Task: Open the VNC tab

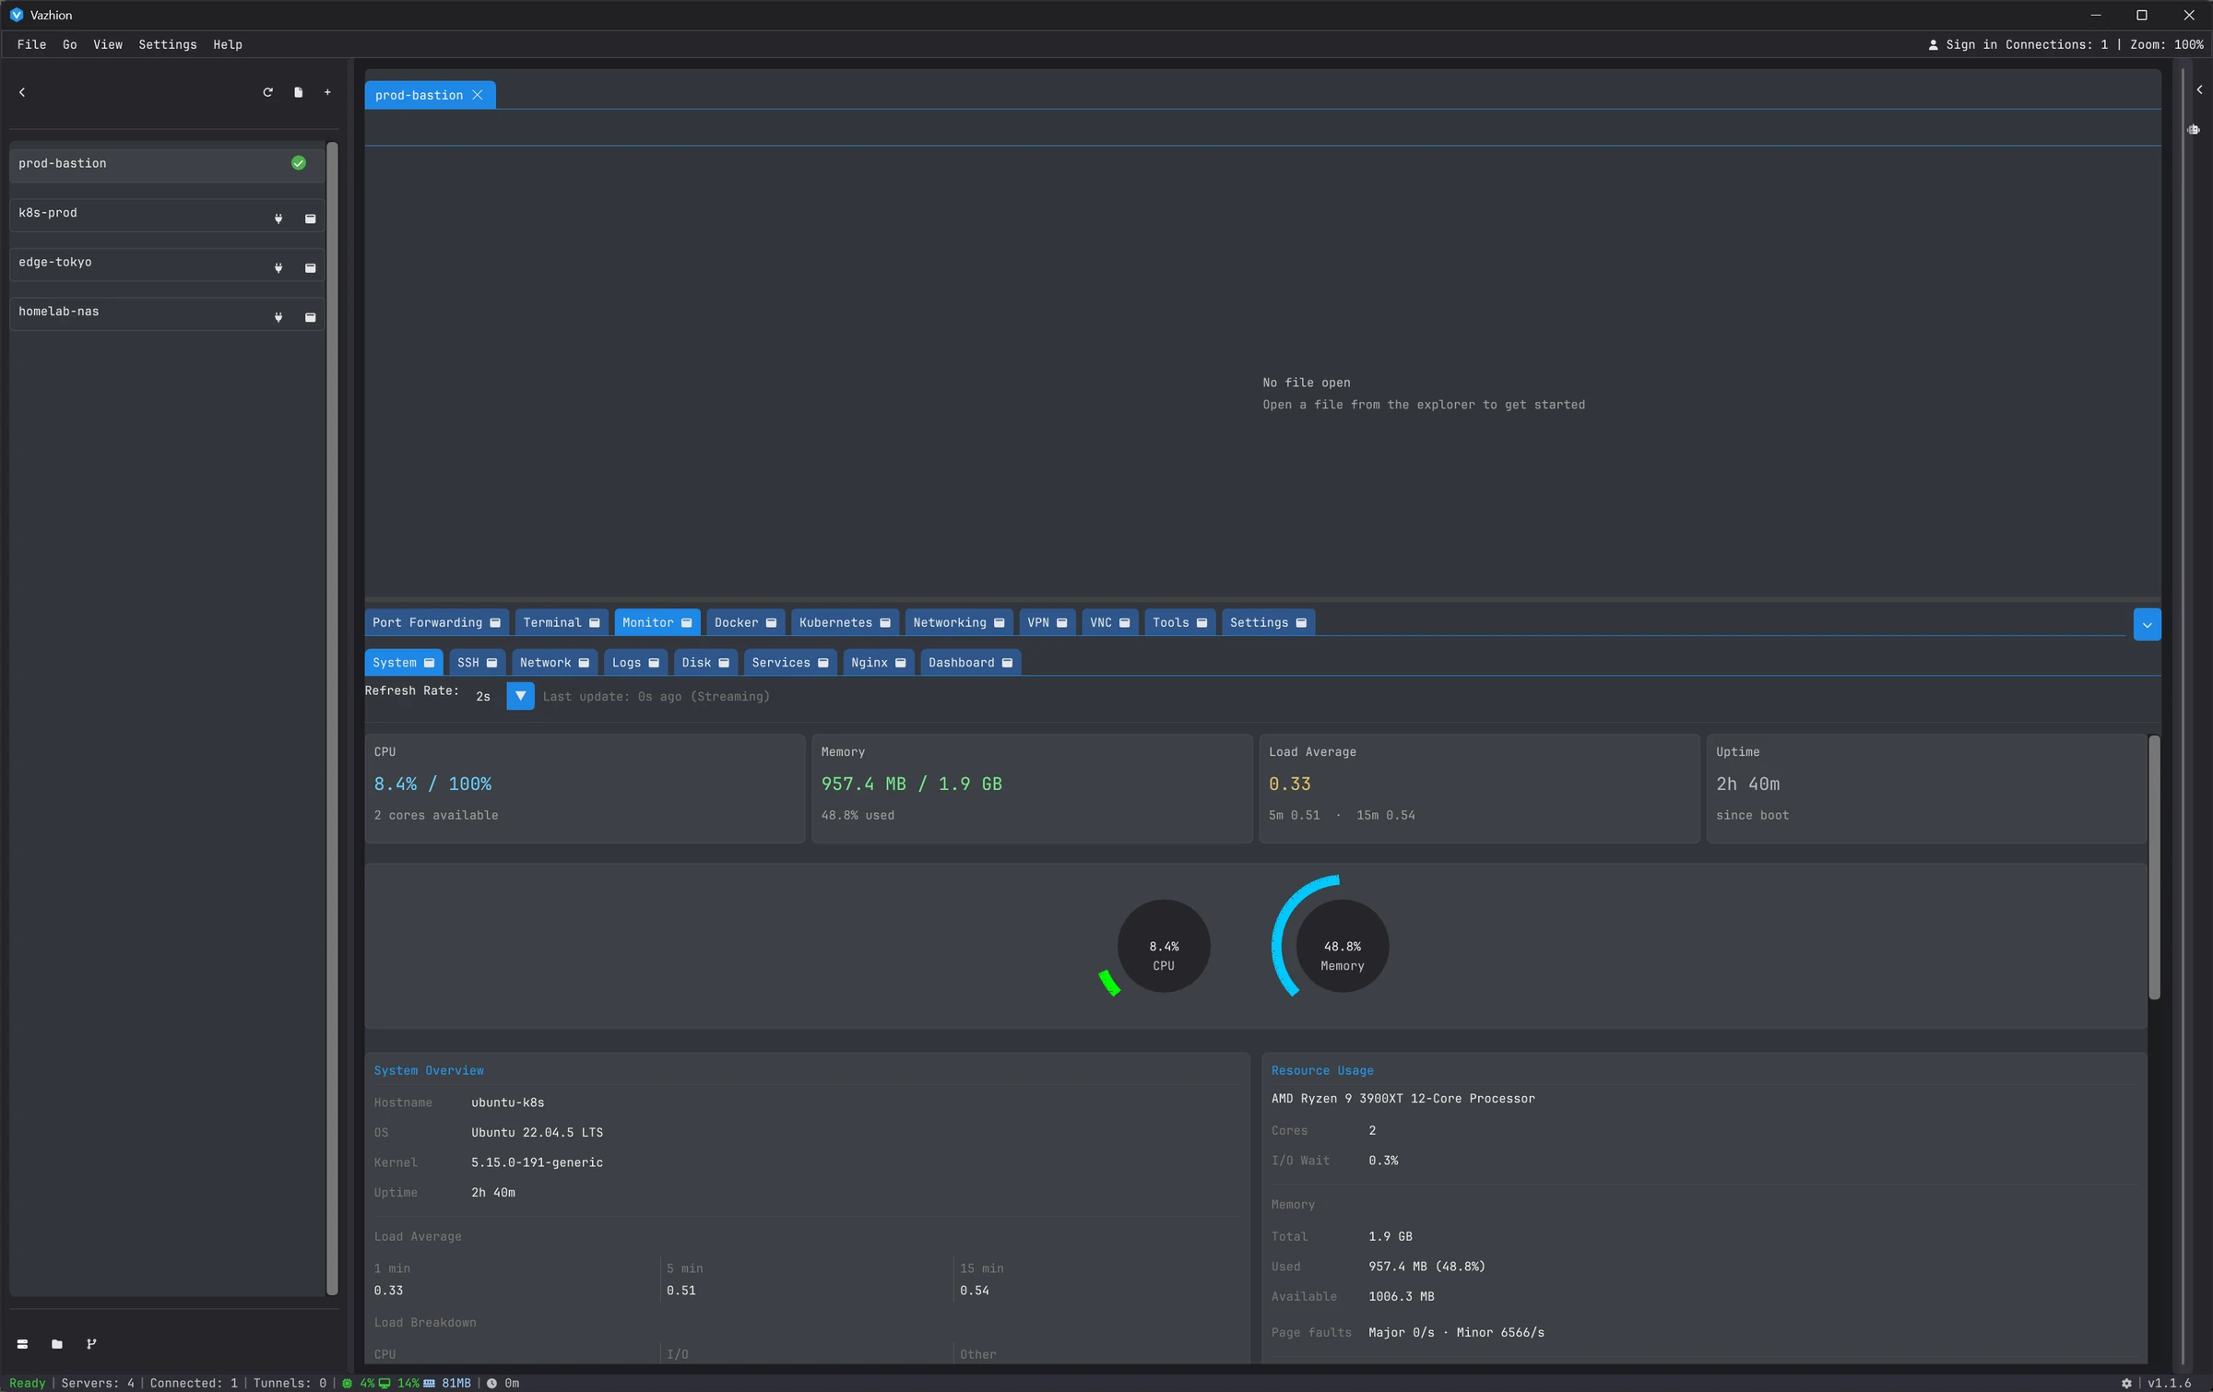Action: 1109,623
